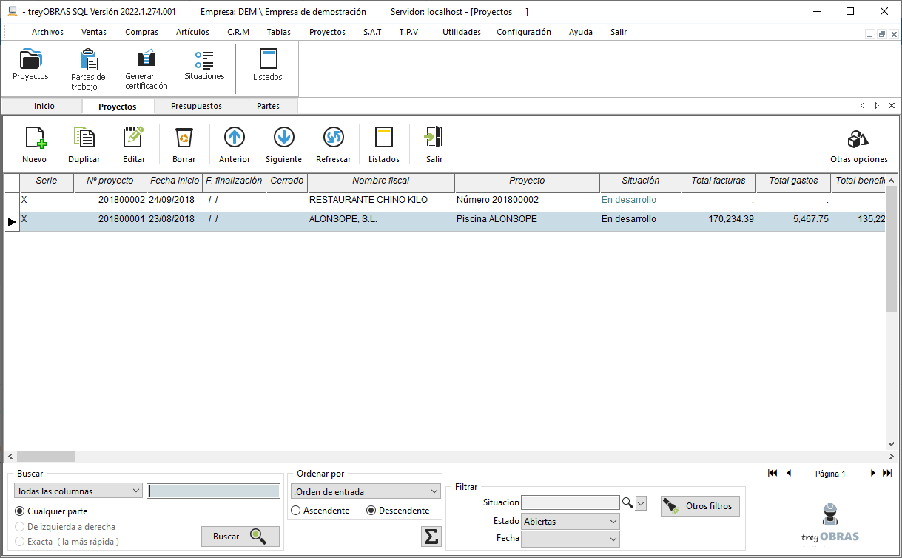Open the Ventas menu
The height and width of the screenshot is (558, 902).
(x=94, y=32)
